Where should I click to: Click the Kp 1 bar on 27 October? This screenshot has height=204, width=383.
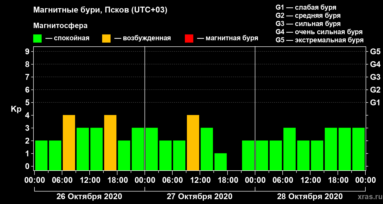221,162
